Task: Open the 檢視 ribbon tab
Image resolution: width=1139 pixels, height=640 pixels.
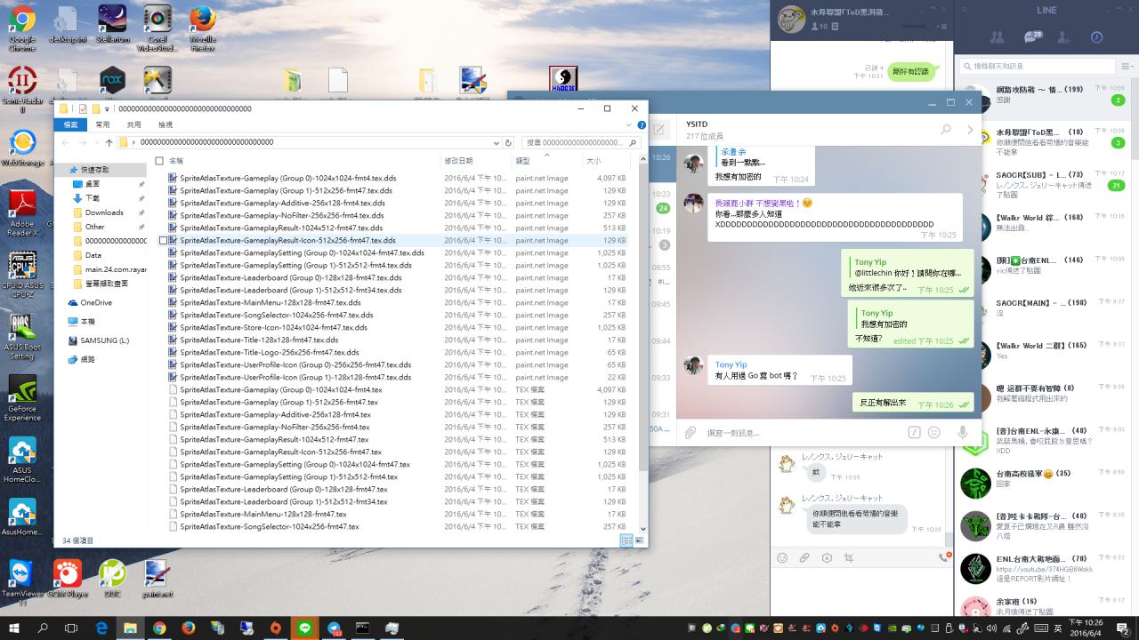Action: 166,124
